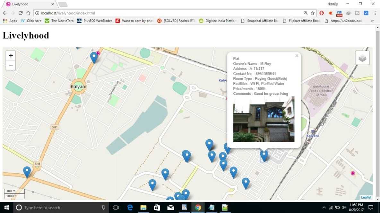Open the Windows Start menu

click(x=6, y=208)
